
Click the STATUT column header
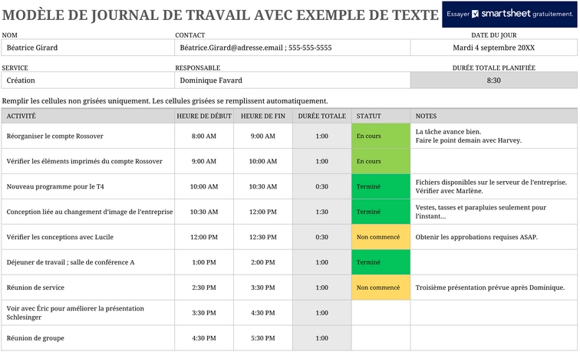coord(381,116)
